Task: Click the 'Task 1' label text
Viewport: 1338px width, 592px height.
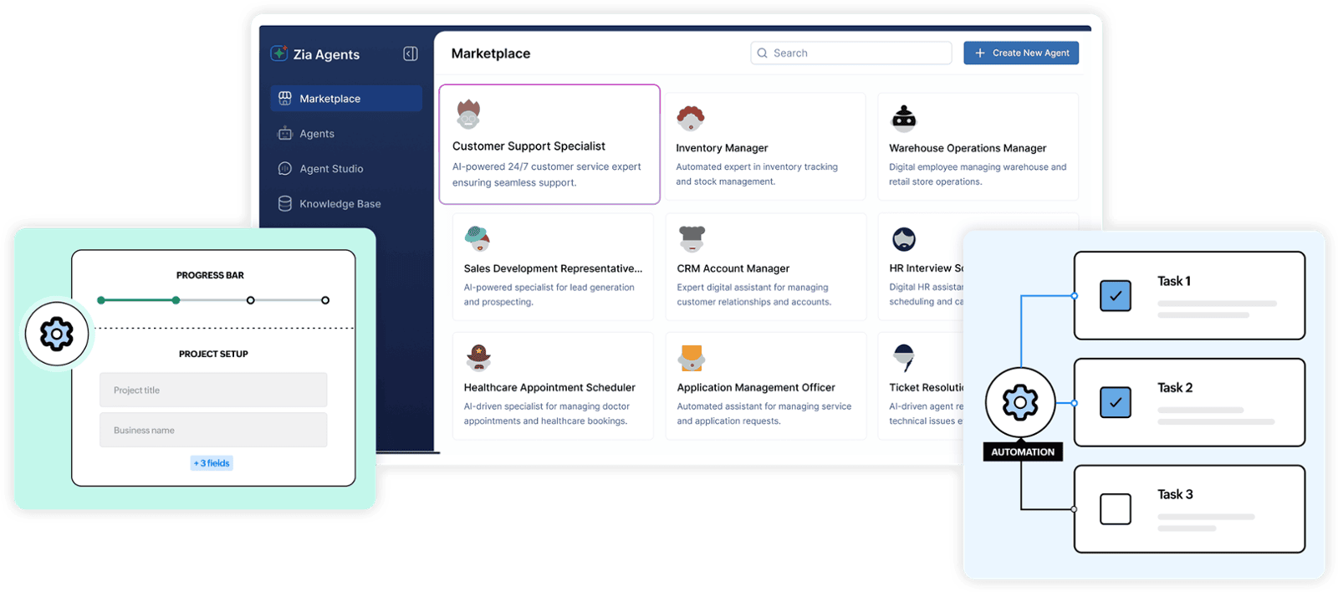Action: click(x=1174, y=281)
